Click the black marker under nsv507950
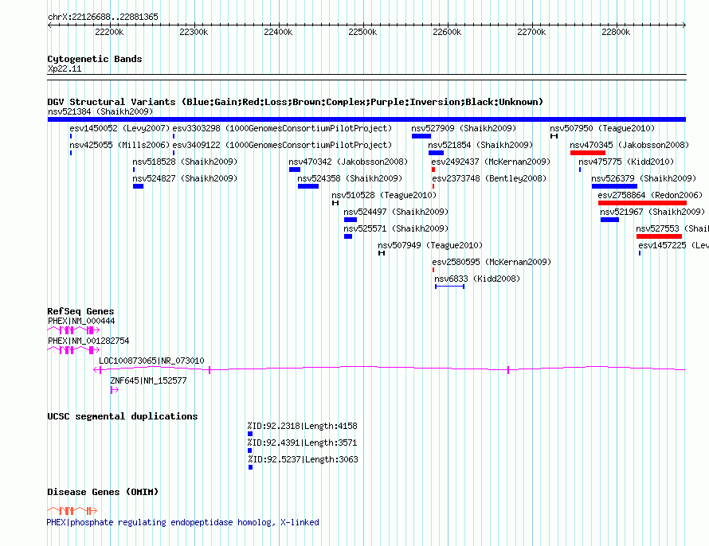709x546 pixels. coord(554,136)
